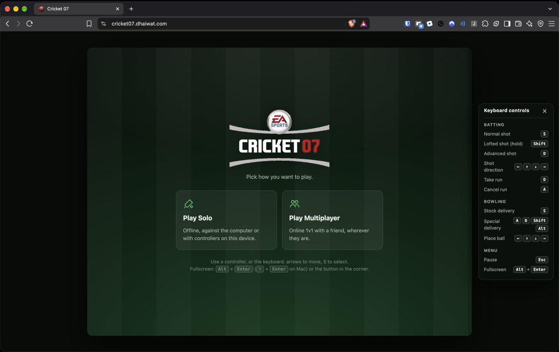Image resolution: width=559 pixels, height=352 pixels.
Task: Open the Brave VPN shield icon
Action: click(x=540, y=23)
